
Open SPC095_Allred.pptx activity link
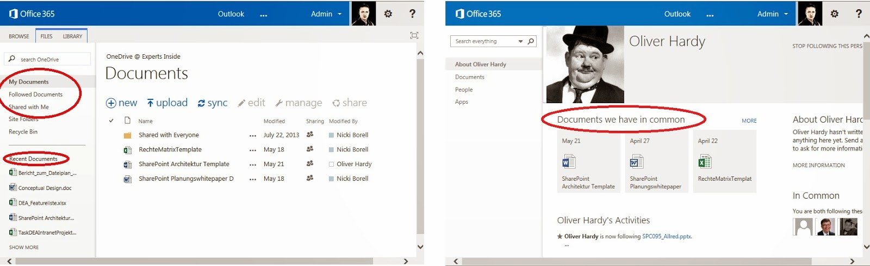pyautogui.click(x=667, y=237)
